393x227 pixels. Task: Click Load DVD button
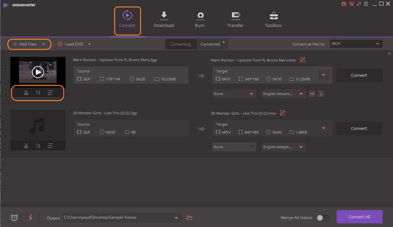pyautogui.click(x=70, y=44)
